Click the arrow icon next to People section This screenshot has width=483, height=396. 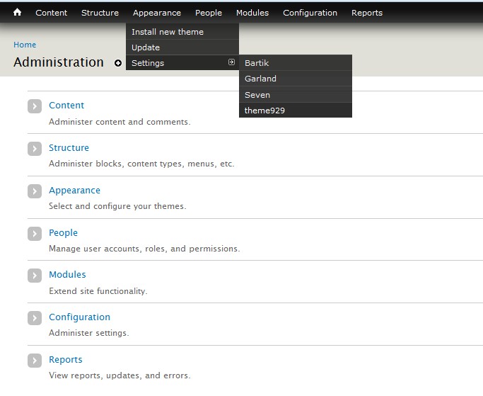[35, 234]
